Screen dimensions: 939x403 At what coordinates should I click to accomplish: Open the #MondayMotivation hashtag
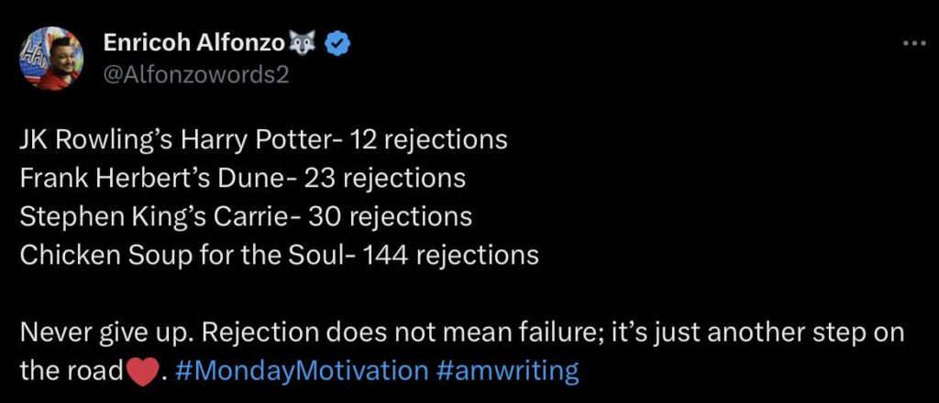(300, 371)
